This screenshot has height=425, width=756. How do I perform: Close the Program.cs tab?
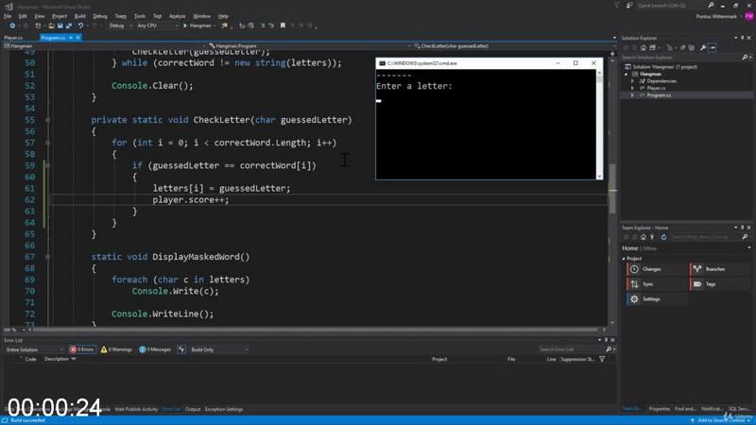78,38
